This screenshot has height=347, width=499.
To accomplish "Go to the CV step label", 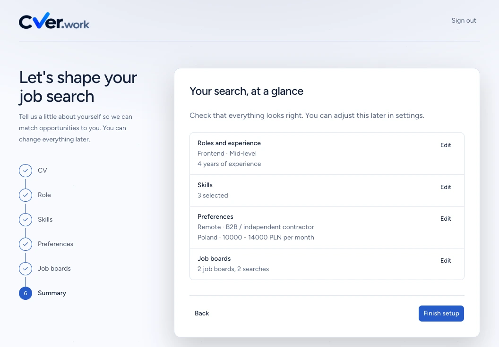I will click(43, 171).
